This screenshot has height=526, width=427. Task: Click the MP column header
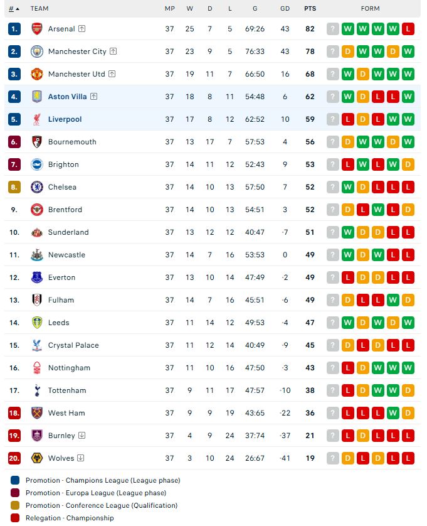point(169,9)
